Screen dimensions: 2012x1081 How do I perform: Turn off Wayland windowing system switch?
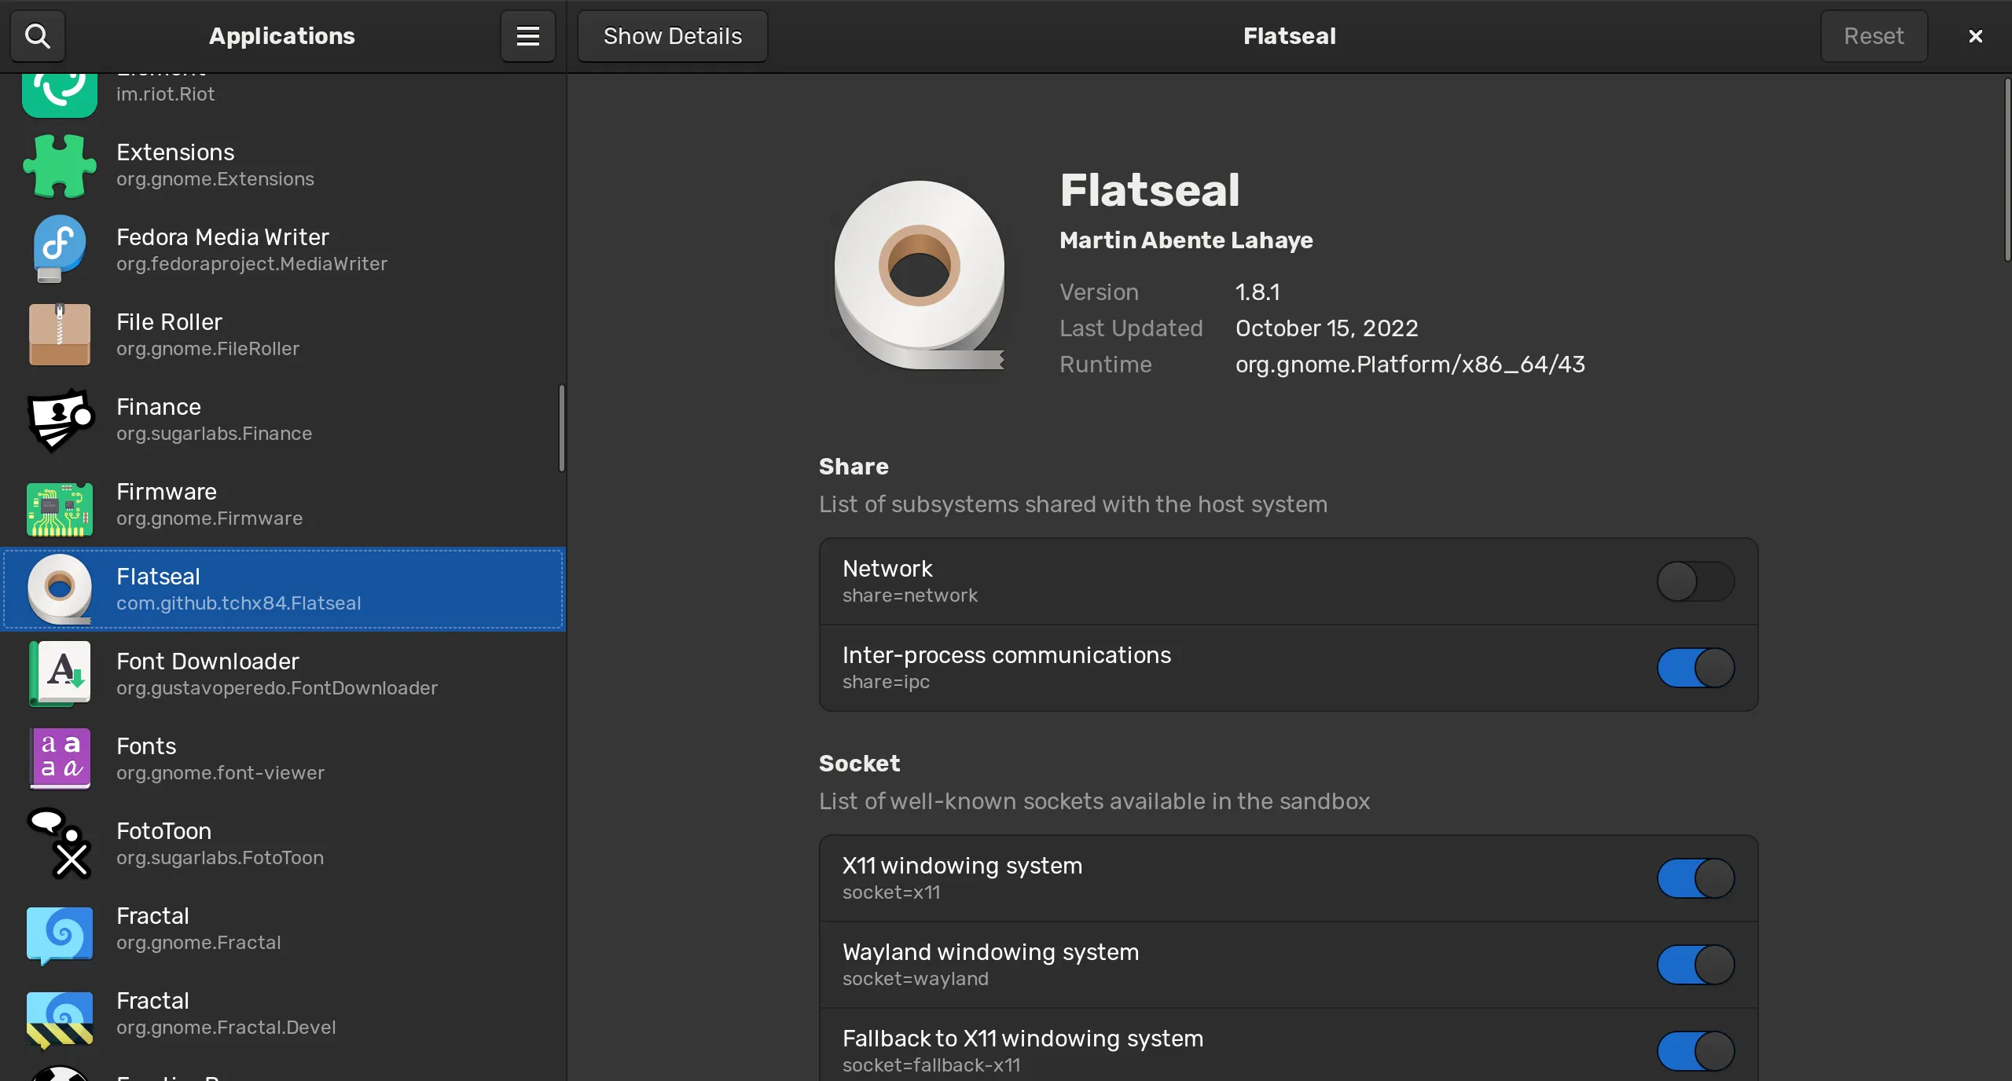1696,965
